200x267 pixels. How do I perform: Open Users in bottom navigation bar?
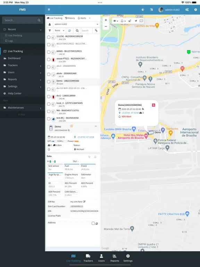tap(101, 258)
